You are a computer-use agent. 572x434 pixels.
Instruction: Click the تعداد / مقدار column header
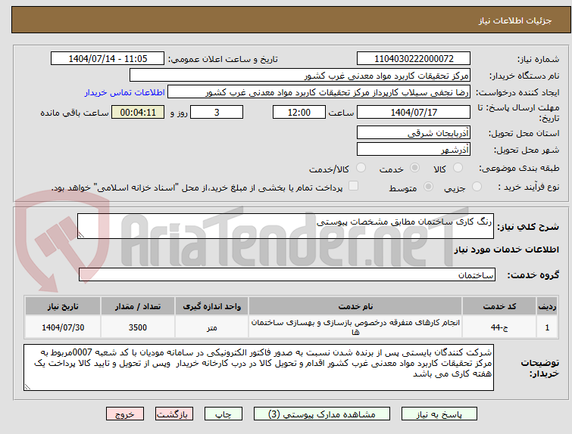click(138, 306)
